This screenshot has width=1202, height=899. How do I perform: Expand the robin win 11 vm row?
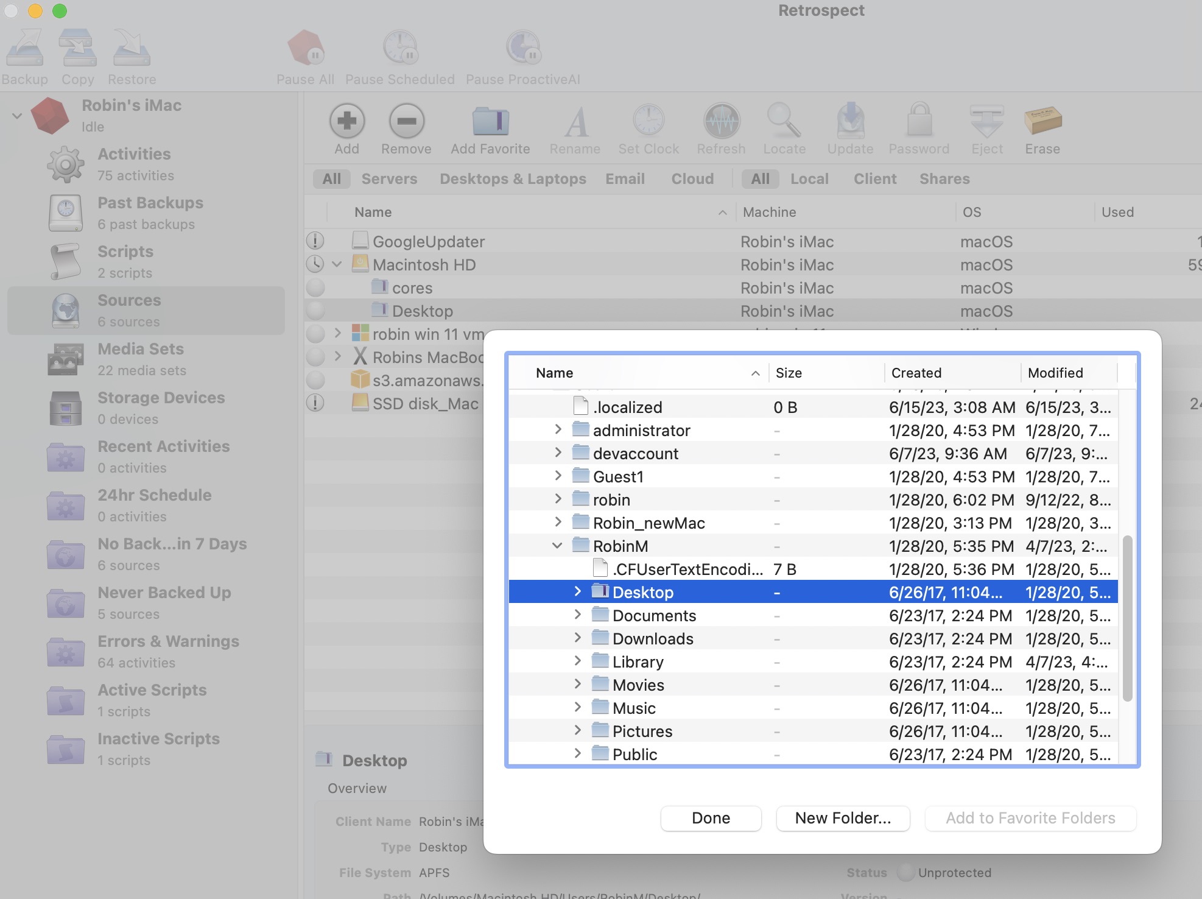tap(337, 333)
